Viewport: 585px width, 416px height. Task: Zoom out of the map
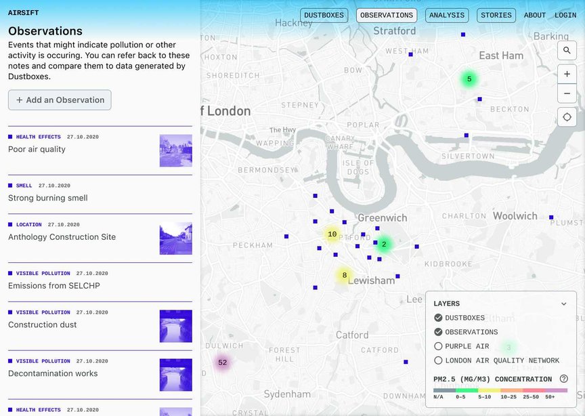click(x=567, y=93)
